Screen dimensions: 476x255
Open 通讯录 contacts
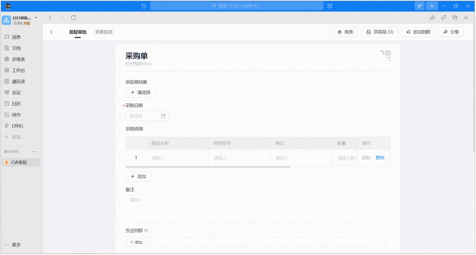[x=15, y=82]
